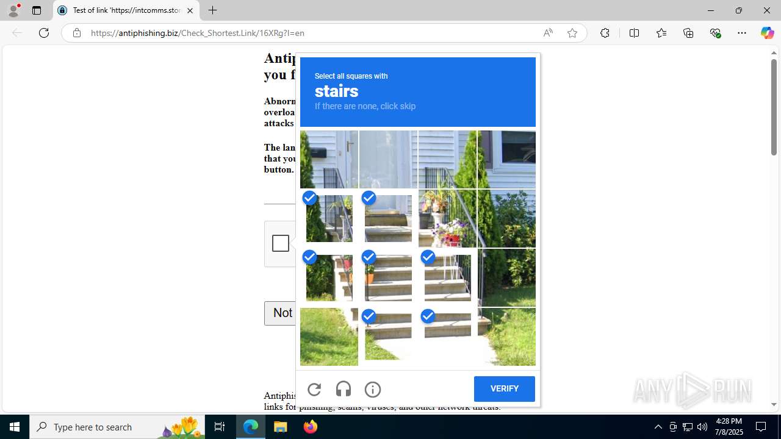Screen dimensions: 781x439
Task: Open Task View on the taskbar
Action: [220, 427]
